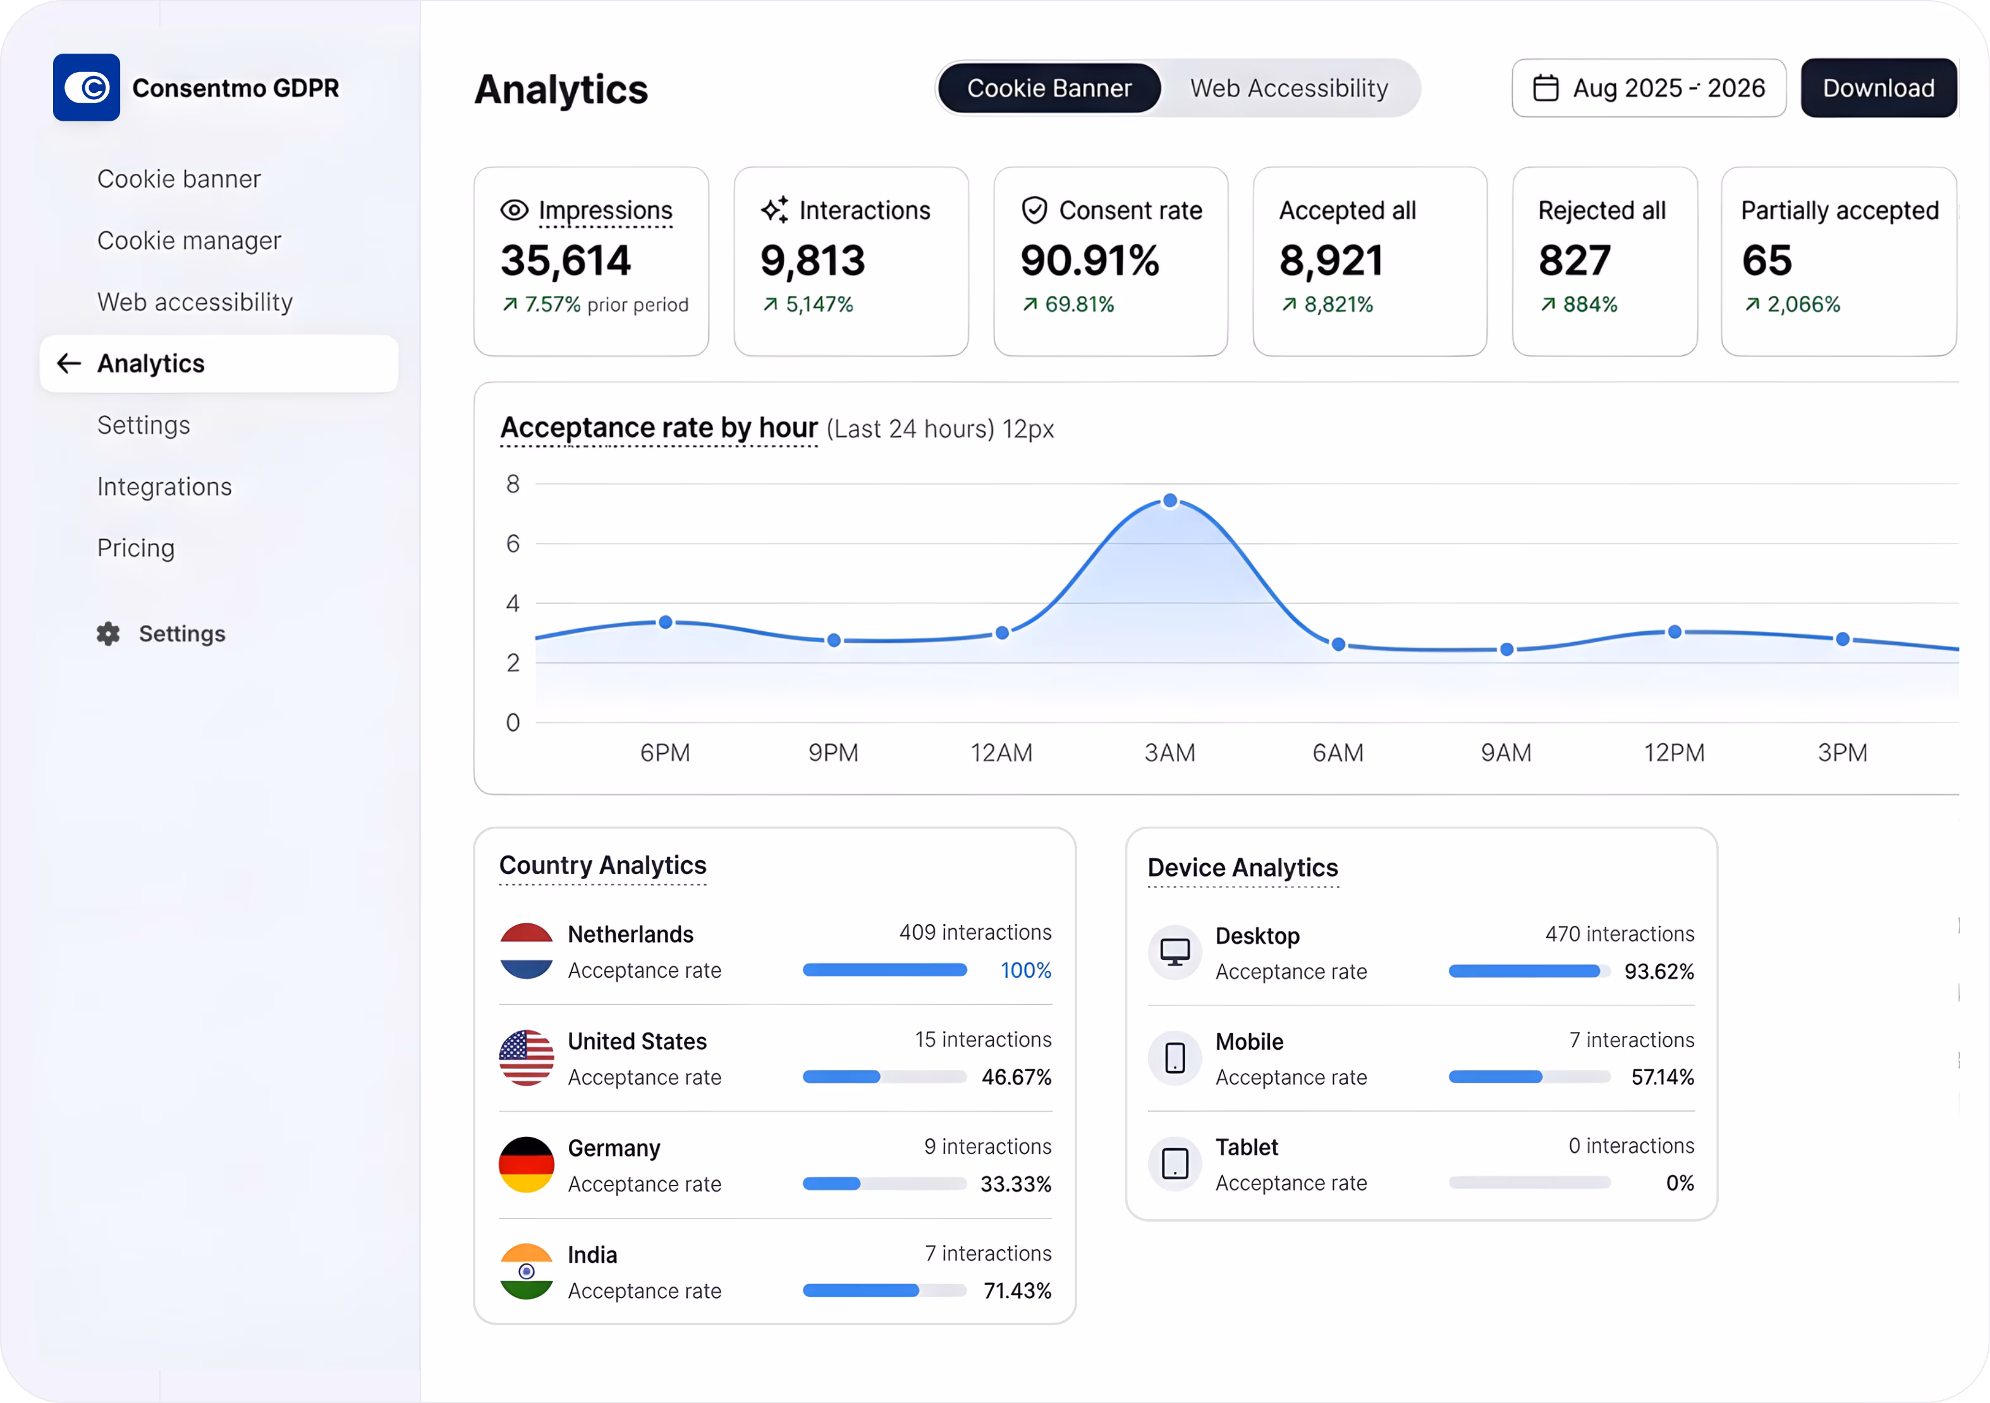Viewport: 1990px width, 1403px height.
Task: Click the 6AM data point on chart
Action: [1338, 644]
